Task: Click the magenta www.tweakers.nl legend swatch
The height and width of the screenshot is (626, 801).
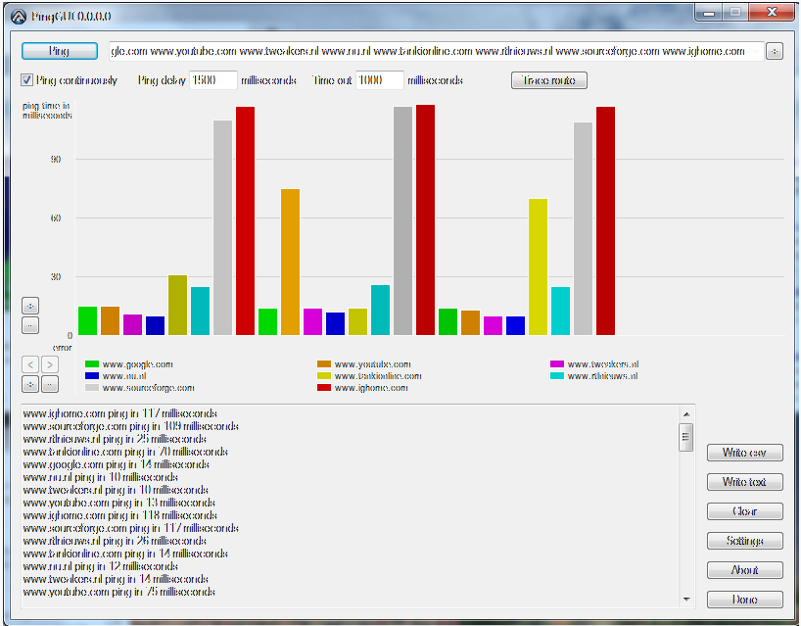Action: coord(557,364)
